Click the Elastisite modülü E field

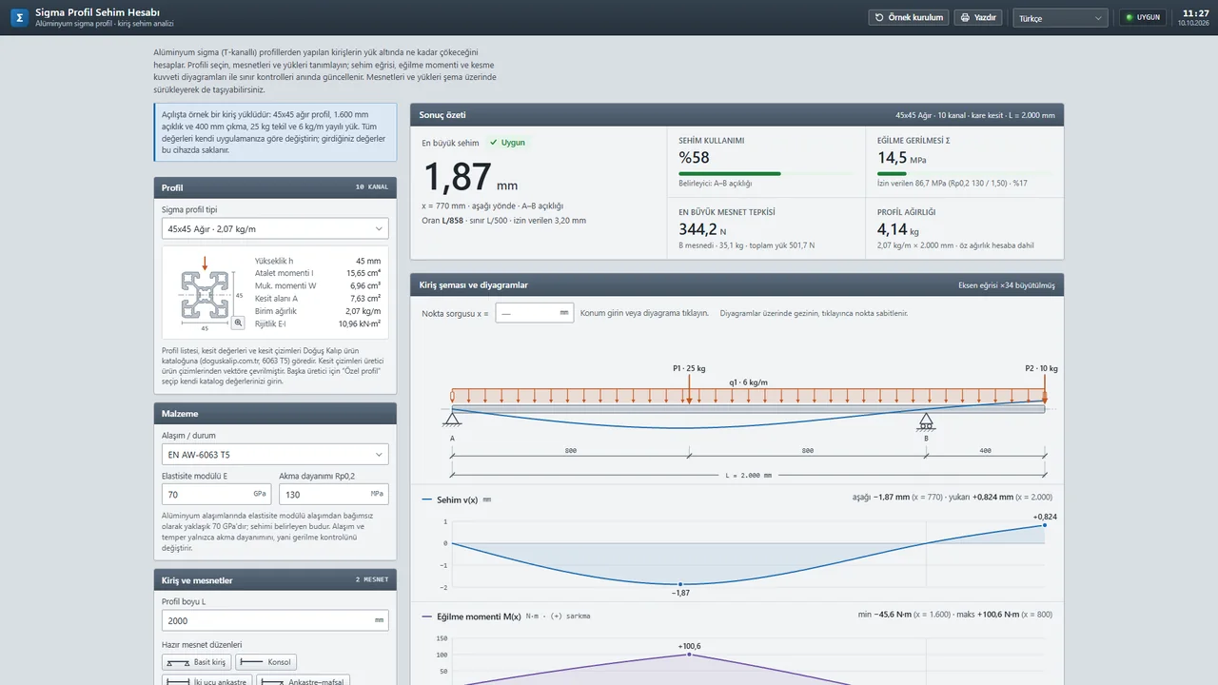(216, 494)
